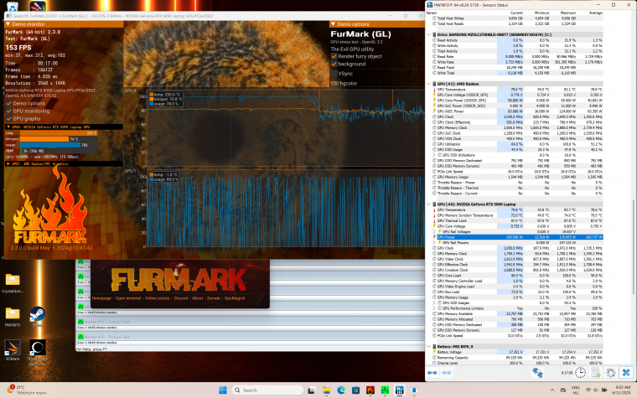Image resolution: width=637 pixels, height=398 pixels.
Task: Click Homepage link in FurMark banner
Action: pos(101,298)
